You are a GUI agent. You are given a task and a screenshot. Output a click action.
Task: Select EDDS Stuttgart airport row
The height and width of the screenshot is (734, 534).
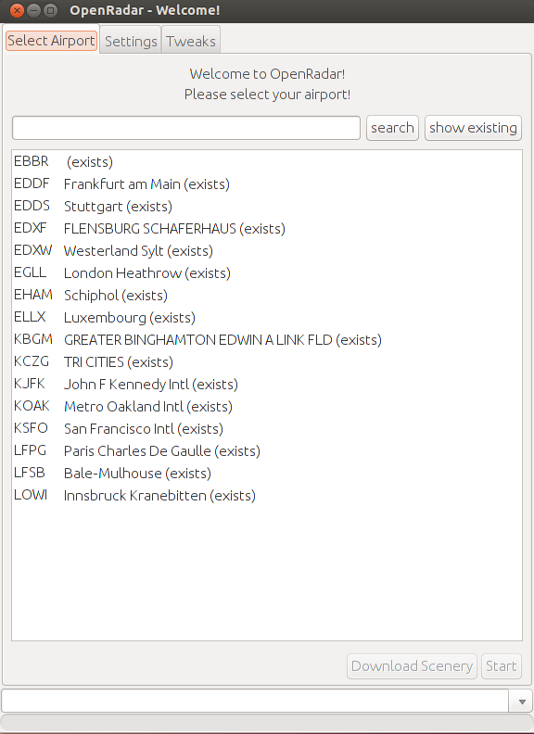point(267,206)
